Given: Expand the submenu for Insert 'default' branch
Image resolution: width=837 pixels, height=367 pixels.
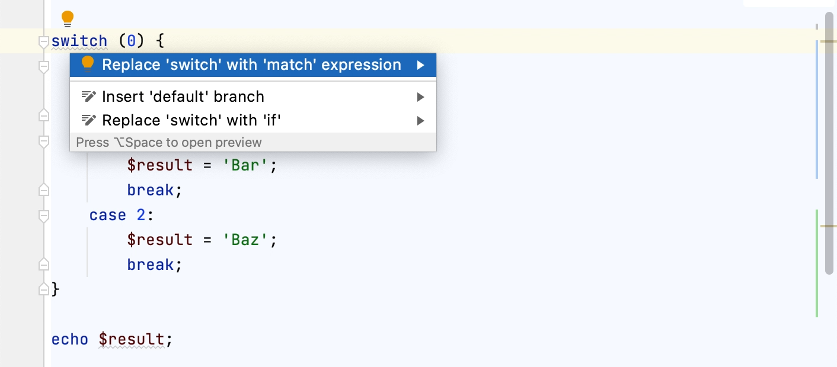Looking at the screenshot, I should (421, 96).
